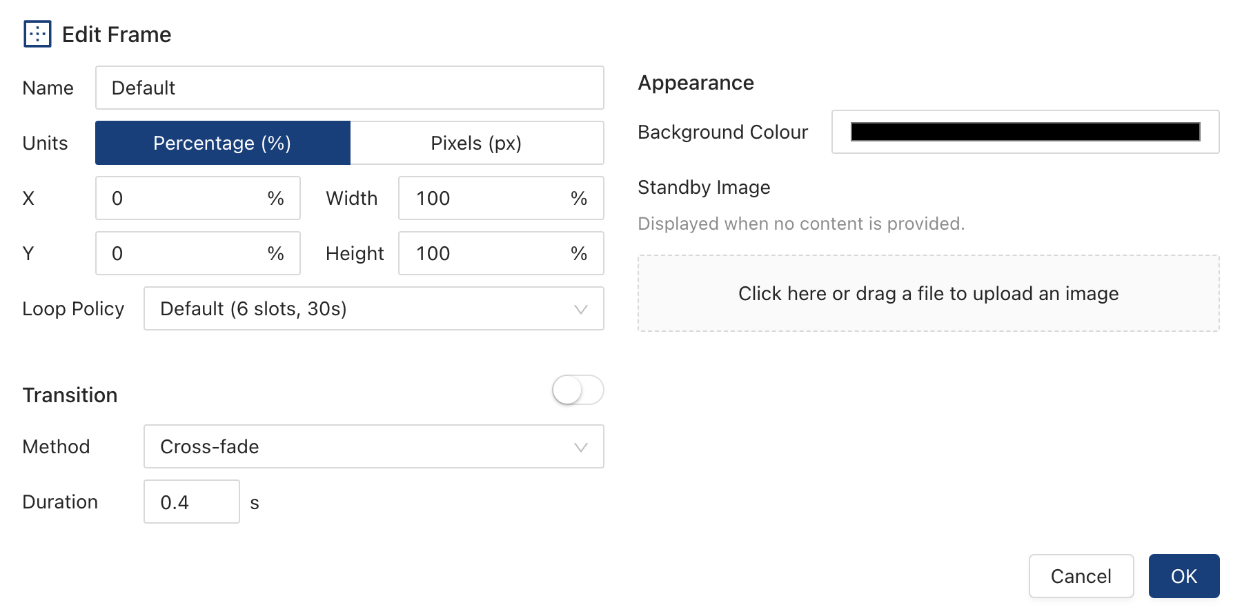Click the percent unit in Height field

(x=579, y=254)
